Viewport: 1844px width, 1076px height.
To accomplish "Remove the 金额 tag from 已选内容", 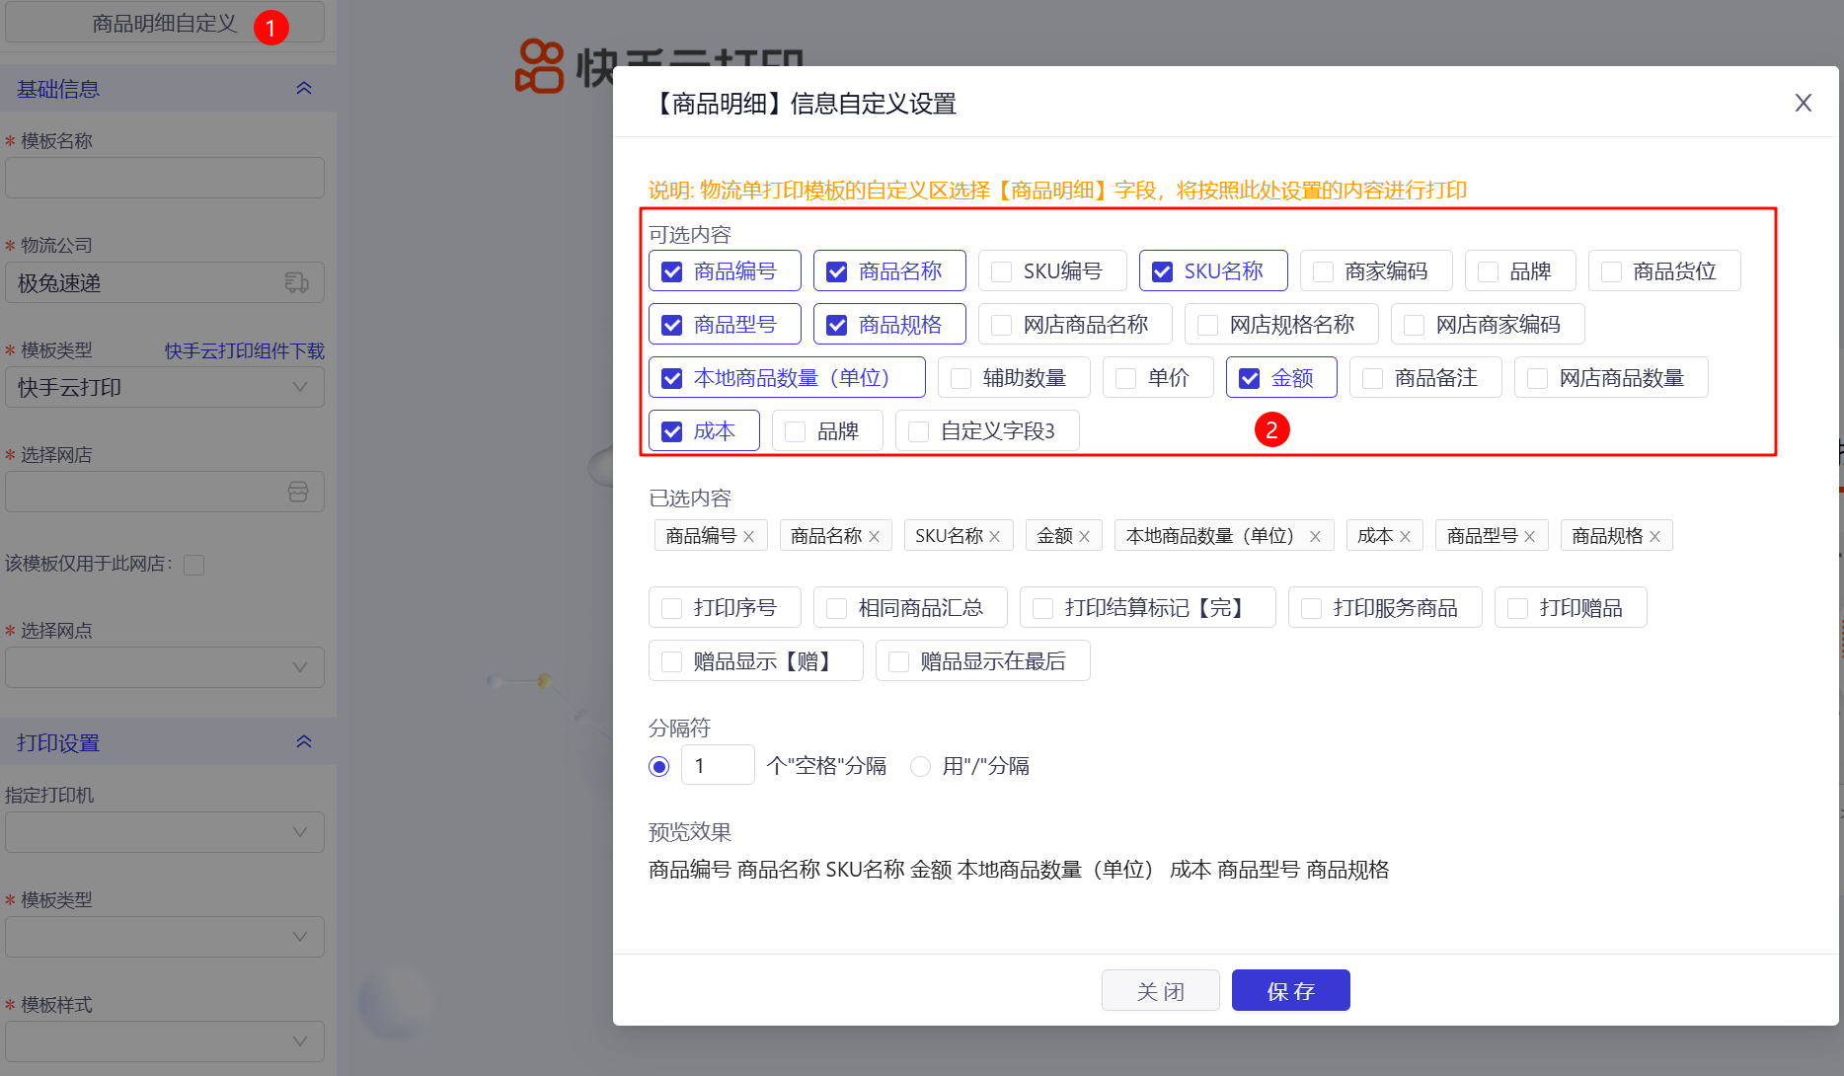I will click(x=1085, y=536).
